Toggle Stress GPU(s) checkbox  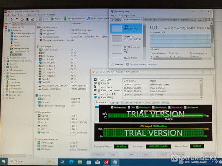(99, 97)
